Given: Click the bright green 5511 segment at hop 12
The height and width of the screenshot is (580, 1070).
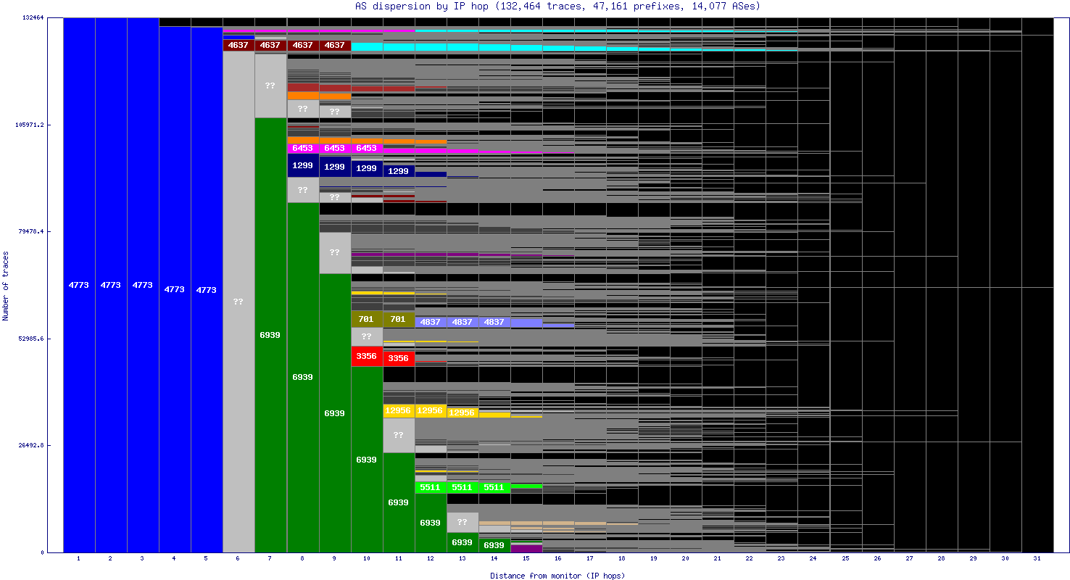Looking at the screenshot, I should [430, 487].
